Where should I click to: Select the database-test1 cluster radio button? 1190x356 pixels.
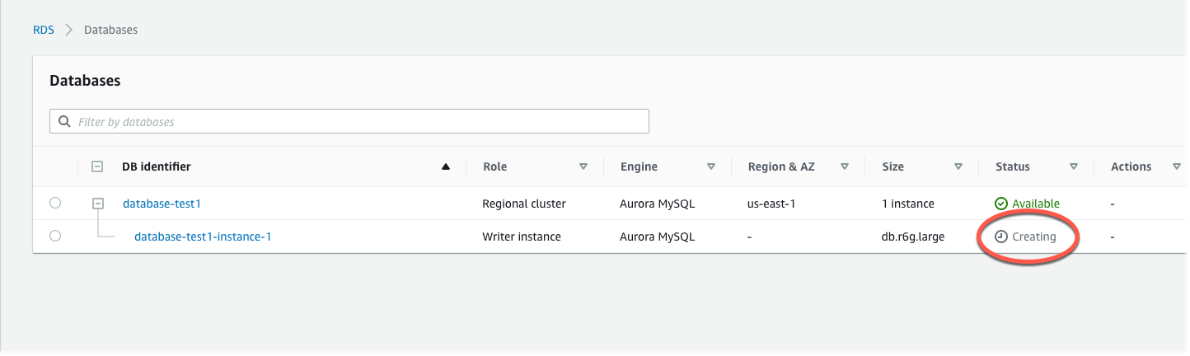point(55,203)
